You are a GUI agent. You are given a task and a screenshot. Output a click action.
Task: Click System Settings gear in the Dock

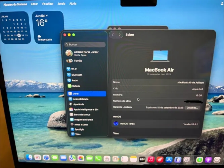pos(187,160)
